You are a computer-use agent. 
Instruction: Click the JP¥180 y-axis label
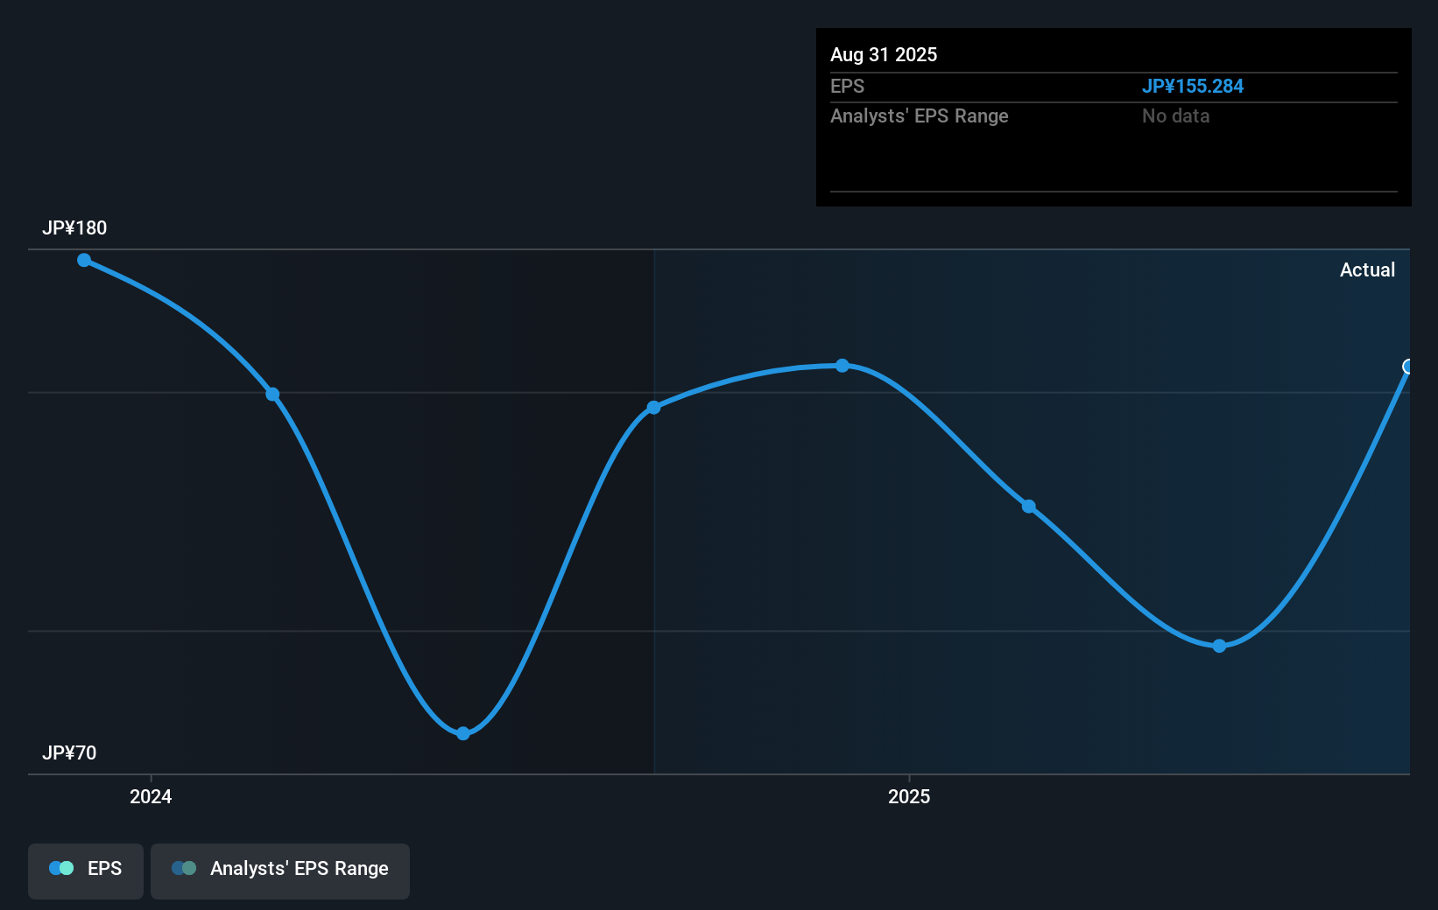coord(74,227)
